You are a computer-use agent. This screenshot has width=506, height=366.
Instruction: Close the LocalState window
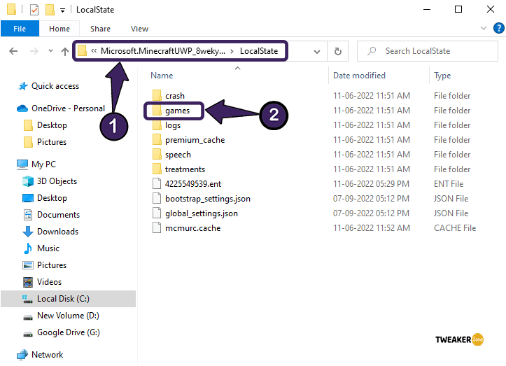490,9
